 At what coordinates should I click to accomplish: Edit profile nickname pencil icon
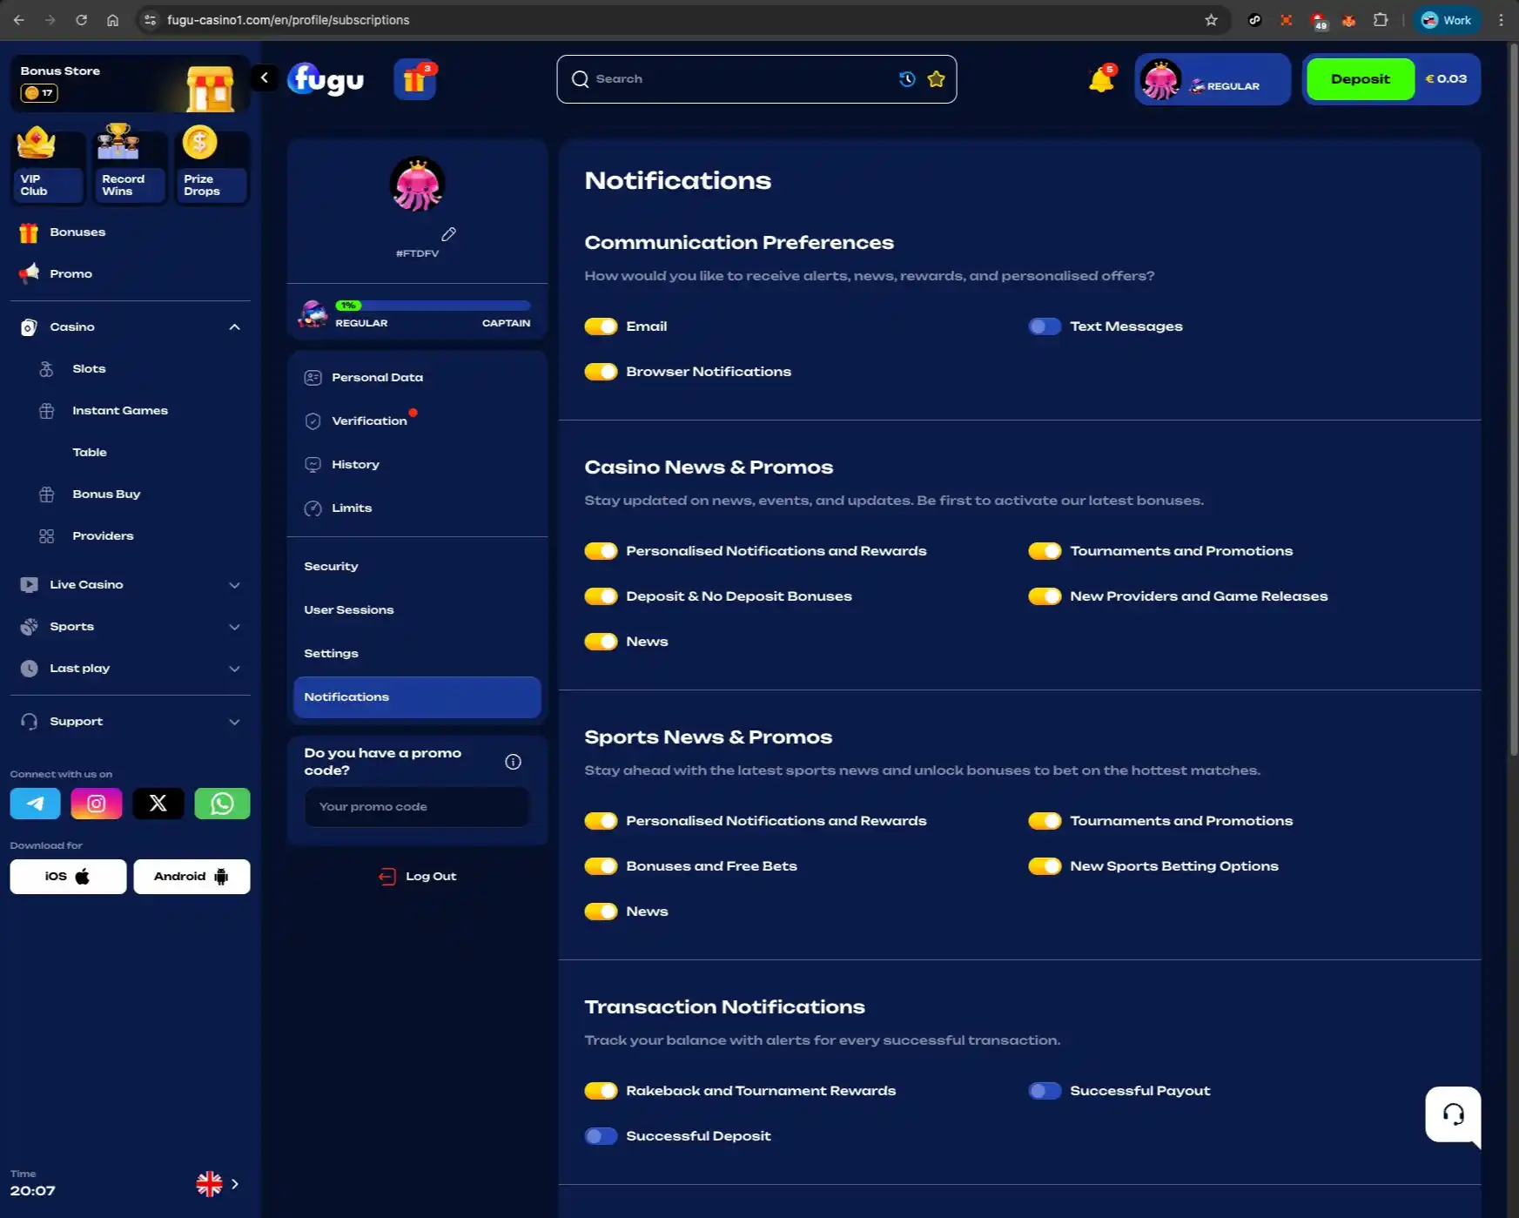click(x=448, y=234)
